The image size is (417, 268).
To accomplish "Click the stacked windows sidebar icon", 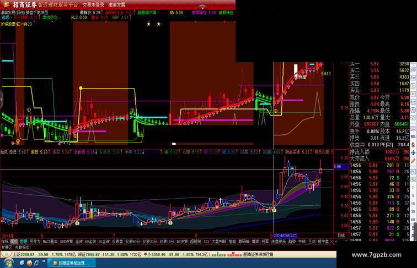I will click(413, 70).
